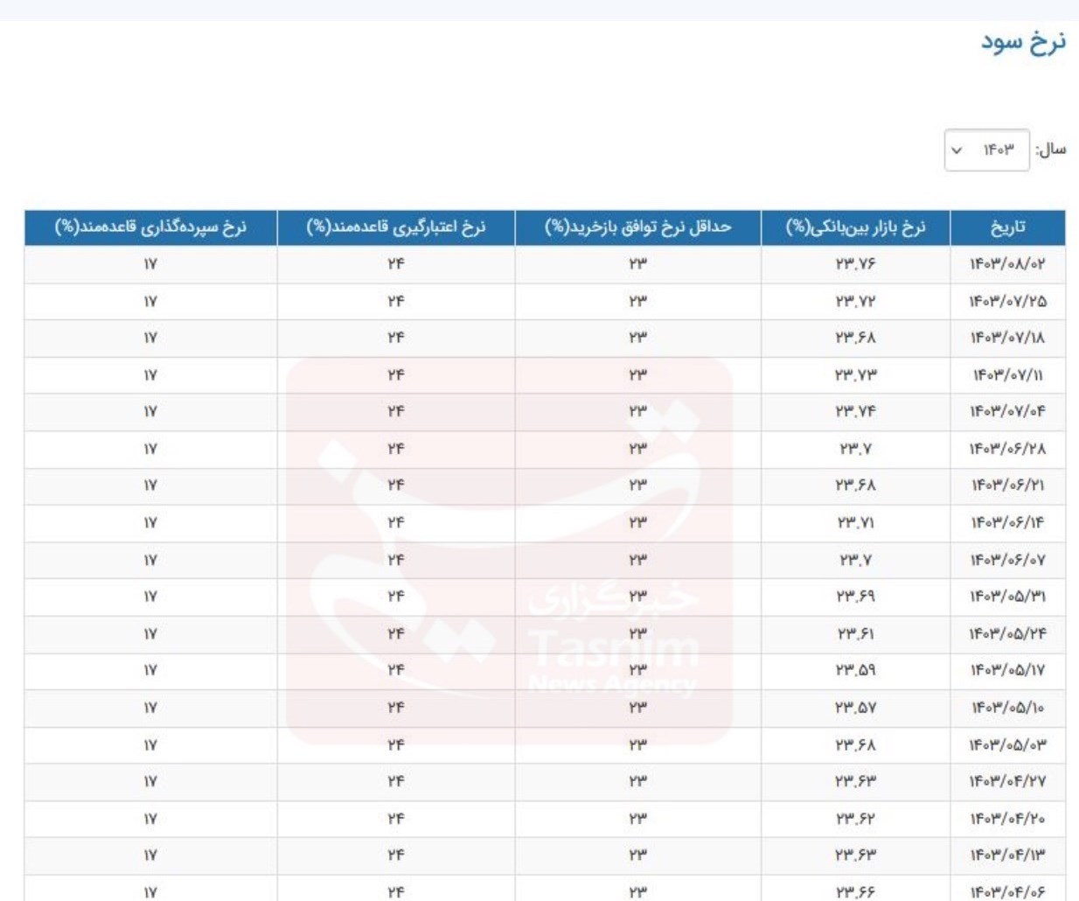This screenshot has width=1079, height=901.
Task: Click the 'نرخ سپرده‌گذاری قاعده‌مند(%)' column header
Action: pyautogui.click(x=150, y=227)
